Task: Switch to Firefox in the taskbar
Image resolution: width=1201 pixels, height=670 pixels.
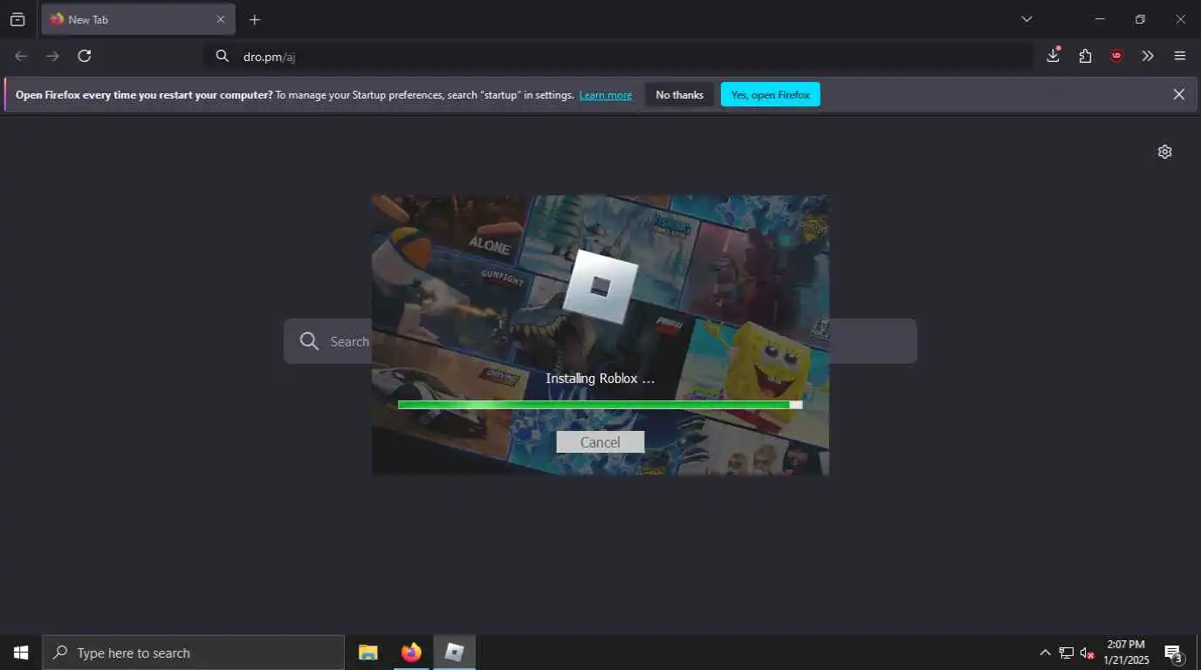Action: (411, 653)
